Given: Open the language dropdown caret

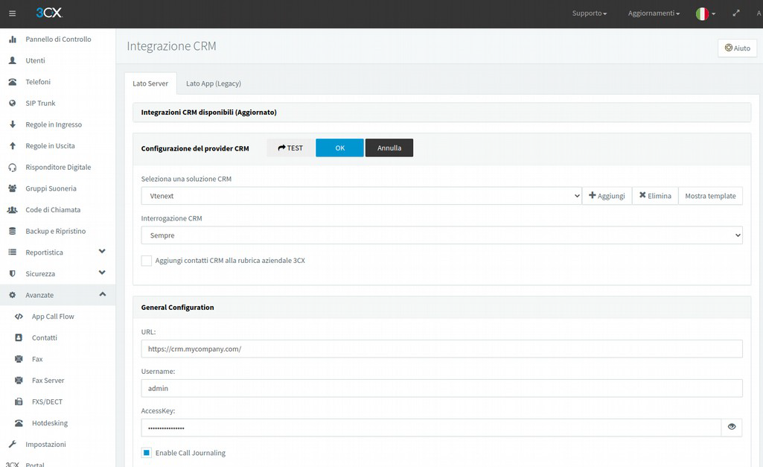Looking at the screenshot, I should pyautogui.click(x=713, y=13).
